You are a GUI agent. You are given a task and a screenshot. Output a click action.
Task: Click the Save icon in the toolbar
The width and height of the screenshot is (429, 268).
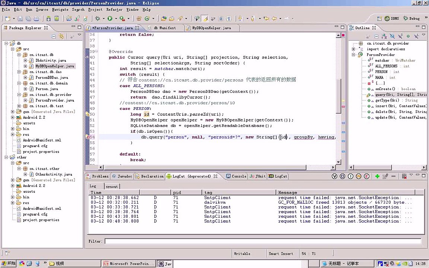(x=20, y=19)
